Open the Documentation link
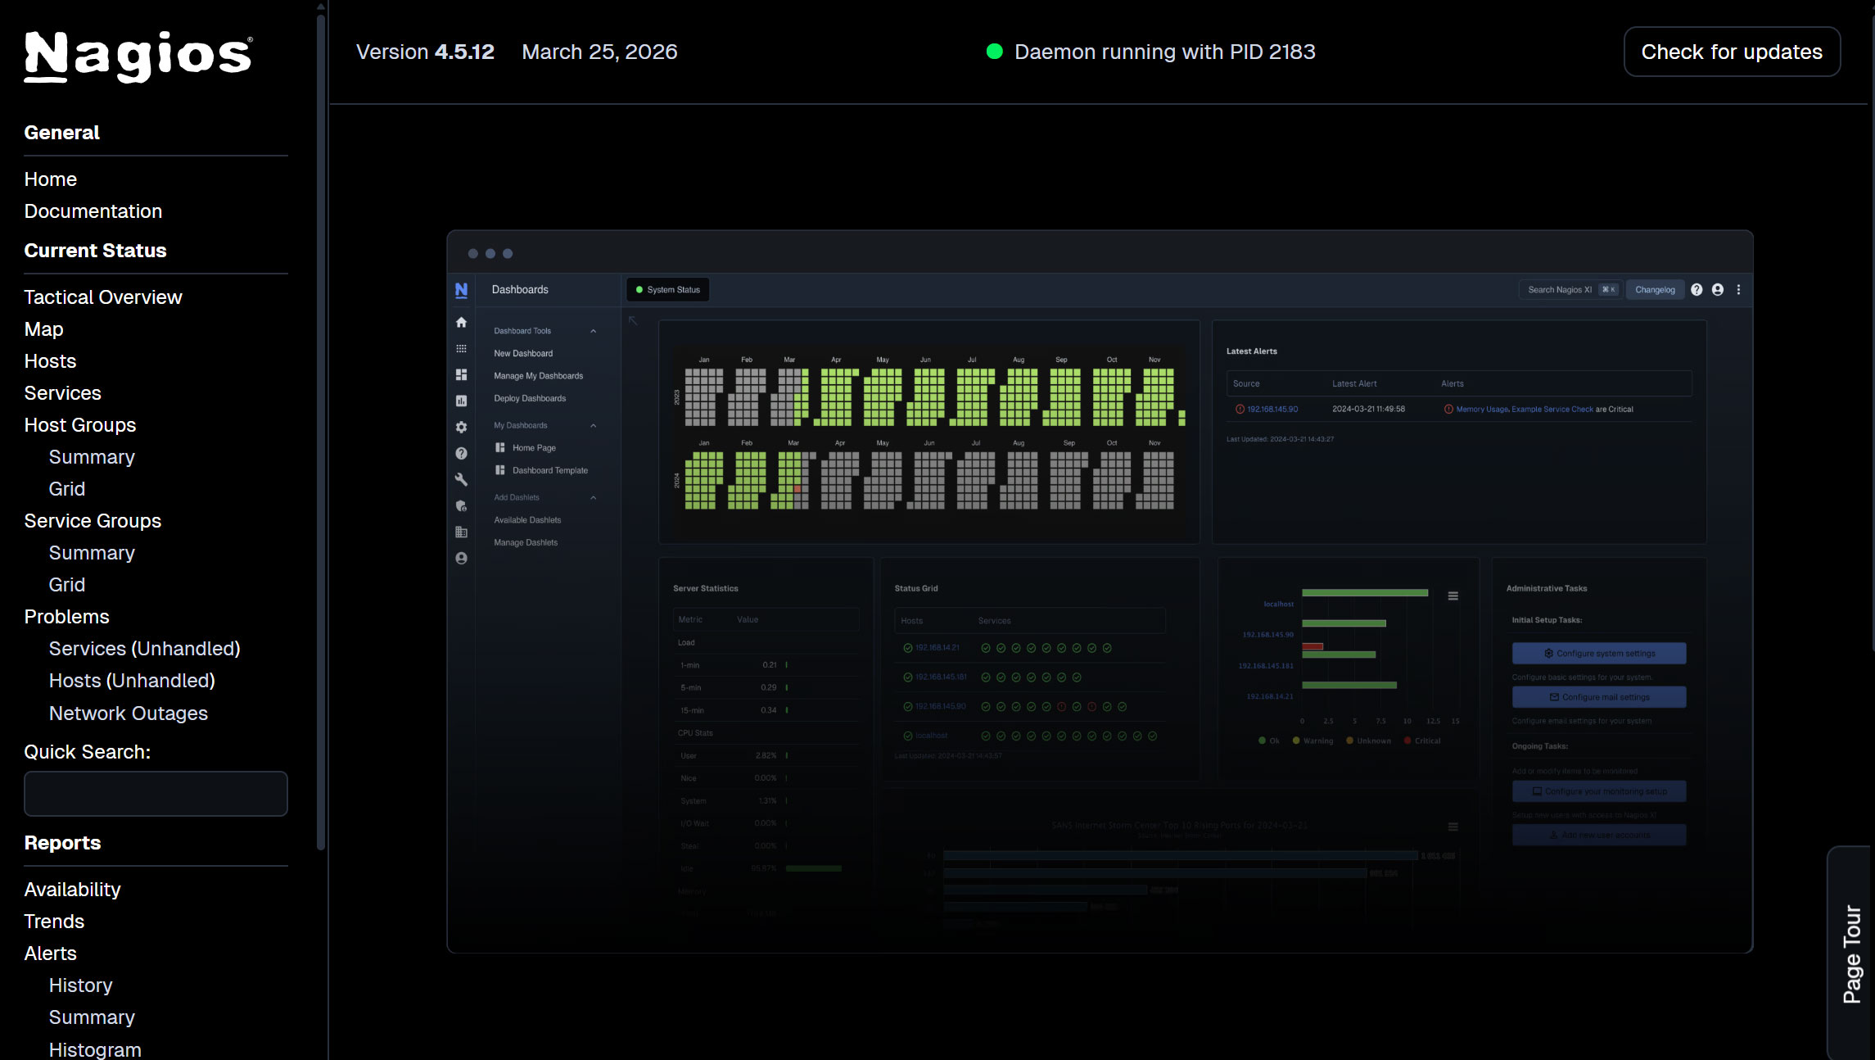1875x1060 pixels. pyautogui.click(x=93, y=211)
